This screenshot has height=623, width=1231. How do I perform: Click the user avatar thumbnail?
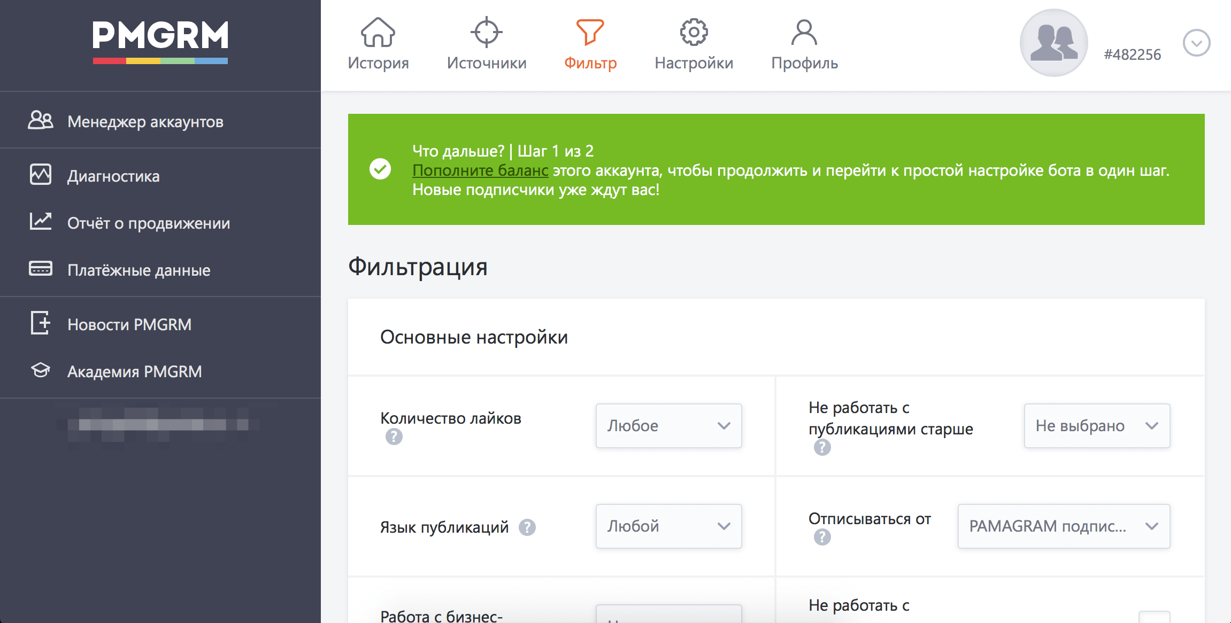click(1053, 43)
